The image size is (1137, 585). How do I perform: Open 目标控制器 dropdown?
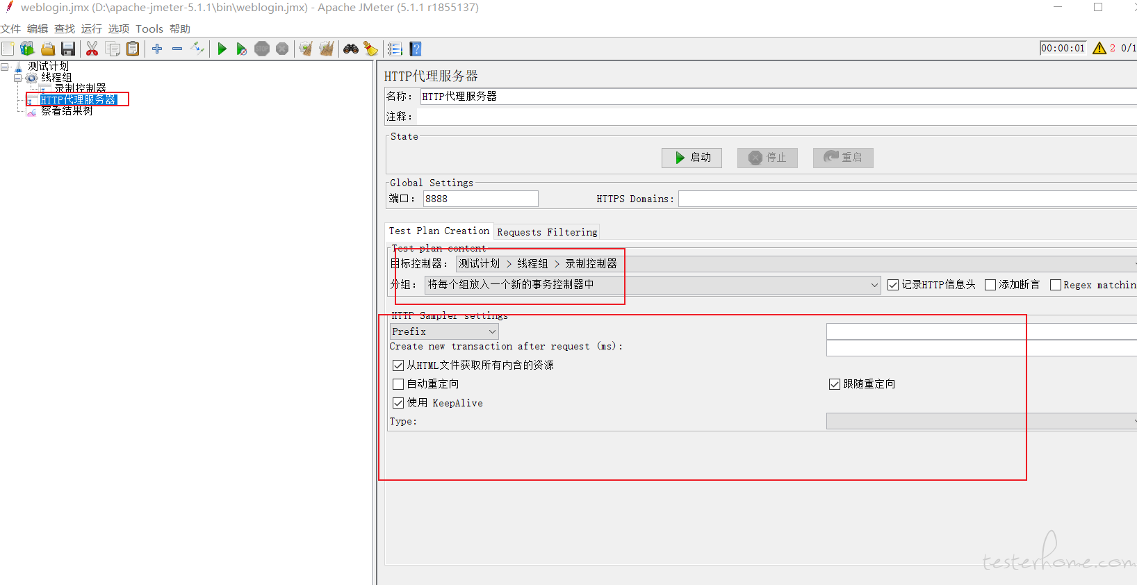coord(796,264)
